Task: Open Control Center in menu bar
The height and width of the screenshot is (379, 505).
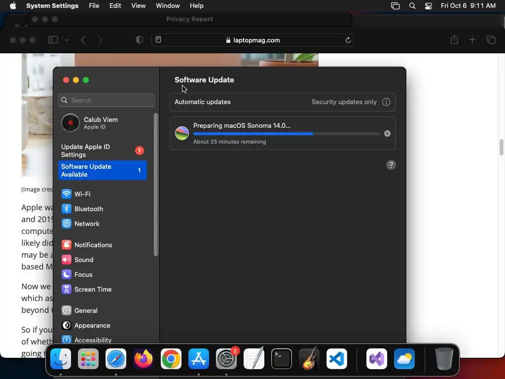Action: pyautogui.click(x=429, y=6)
